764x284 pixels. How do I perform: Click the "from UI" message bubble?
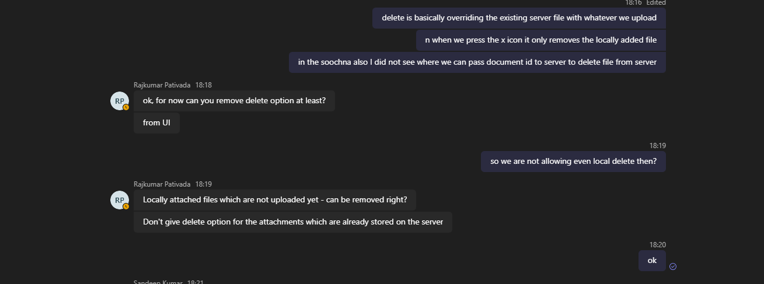click(156, 123)
